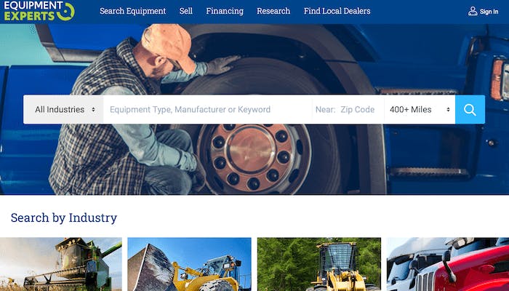The width and height of the screenshot is (509, 291).
Task: Click the Search by Industry heading
Action: (x=64, y=218)
